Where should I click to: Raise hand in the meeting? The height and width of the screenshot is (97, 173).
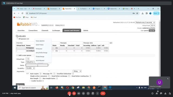(93, 93)
